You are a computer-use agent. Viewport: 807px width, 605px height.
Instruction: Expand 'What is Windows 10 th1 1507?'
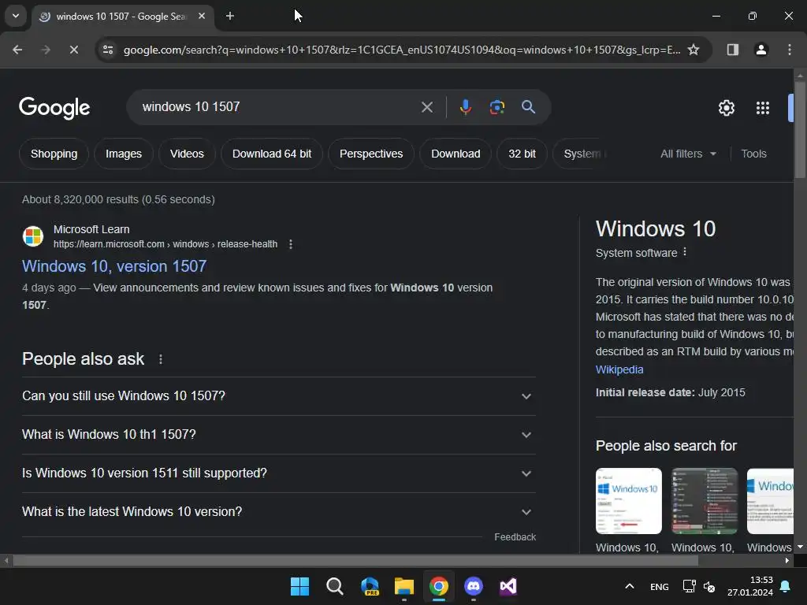278,435
